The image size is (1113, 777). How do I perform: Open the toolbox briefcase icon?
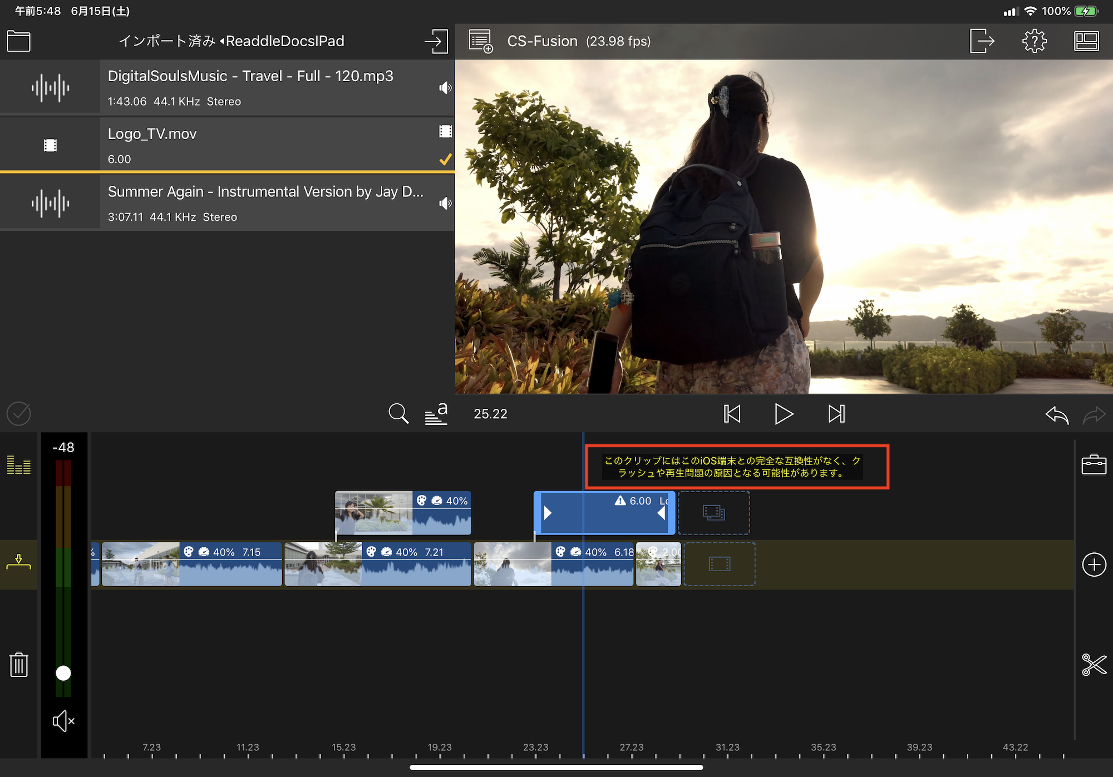(1094, 464)
